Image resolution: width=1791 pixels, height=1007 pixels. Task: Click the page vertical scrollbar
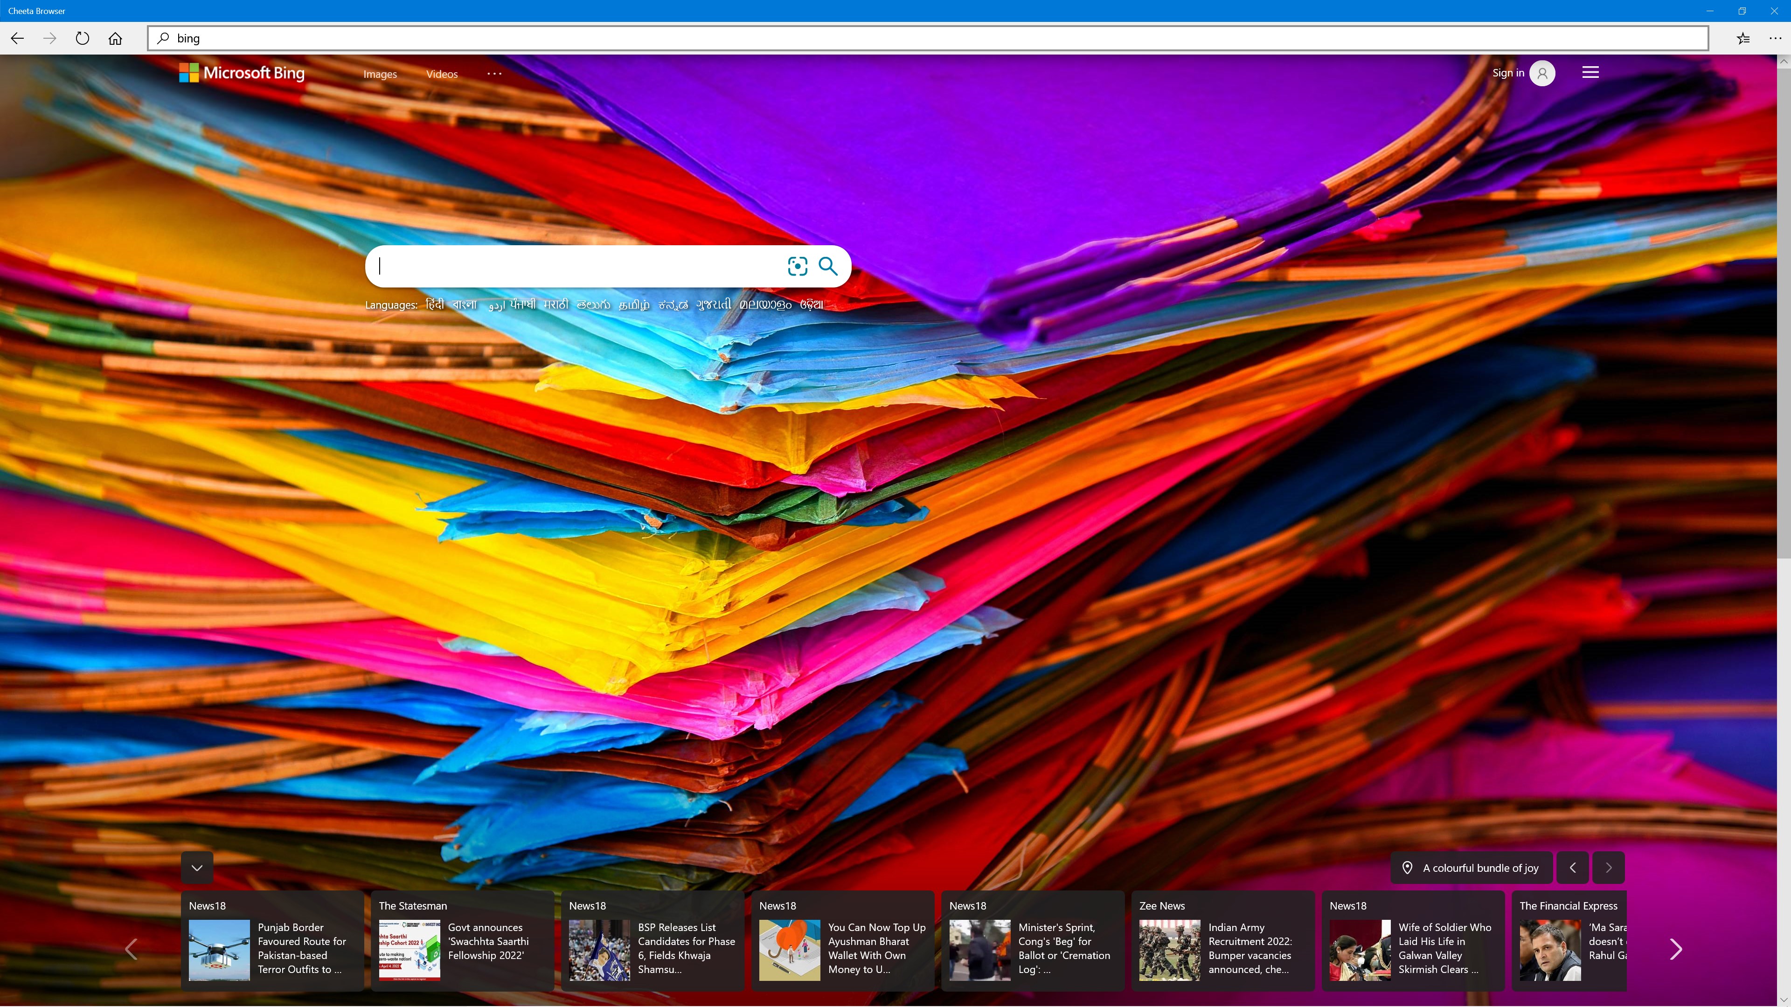point(1784,313)
